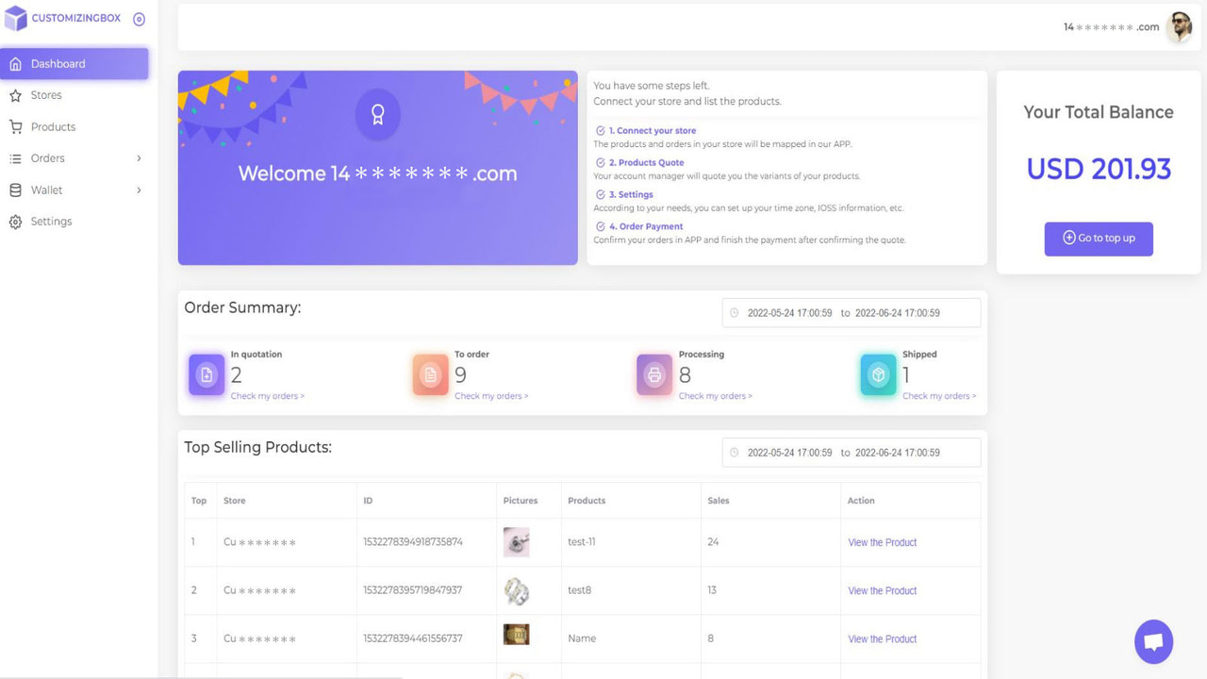Click the Processing status icon

tap(654, 374)
